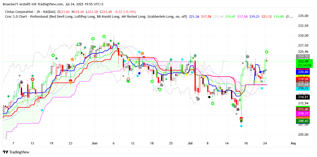The width and height of the screenshot is (317, 157).
Task: Click the yellow dot marker near Jul 1
Action: click(x=187, y=75)
